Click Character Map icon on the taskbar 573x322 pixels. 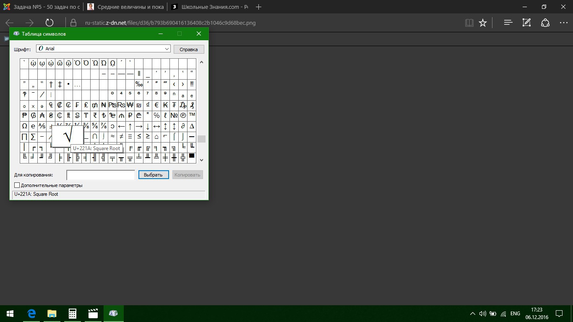click(x=113, y=314)
